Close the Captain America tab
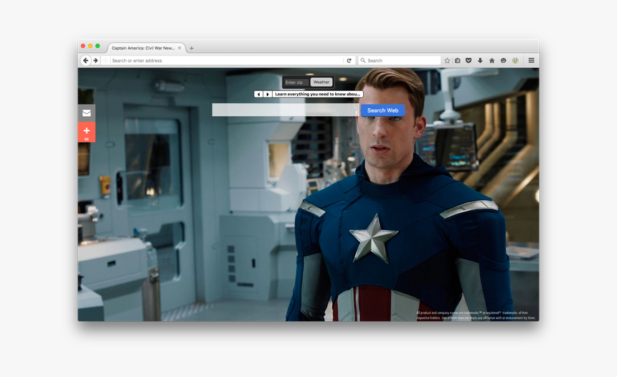The height and width of the screenshot is (377, 617). (179, 48)
